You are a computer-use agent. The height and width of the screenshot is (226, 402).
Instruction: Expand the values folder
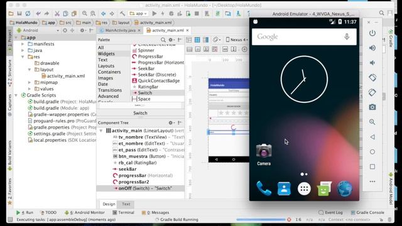[30, 89]
